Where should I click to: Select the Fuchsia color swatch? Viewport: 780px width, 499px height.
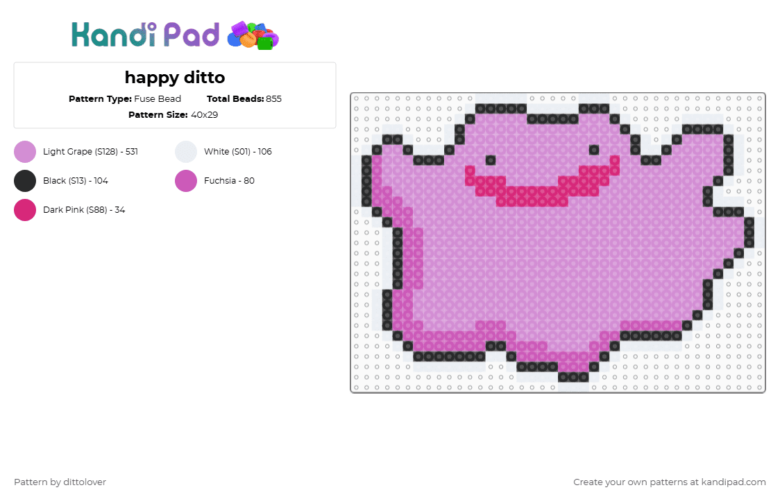pyautogui.click(x=186, y=181)
